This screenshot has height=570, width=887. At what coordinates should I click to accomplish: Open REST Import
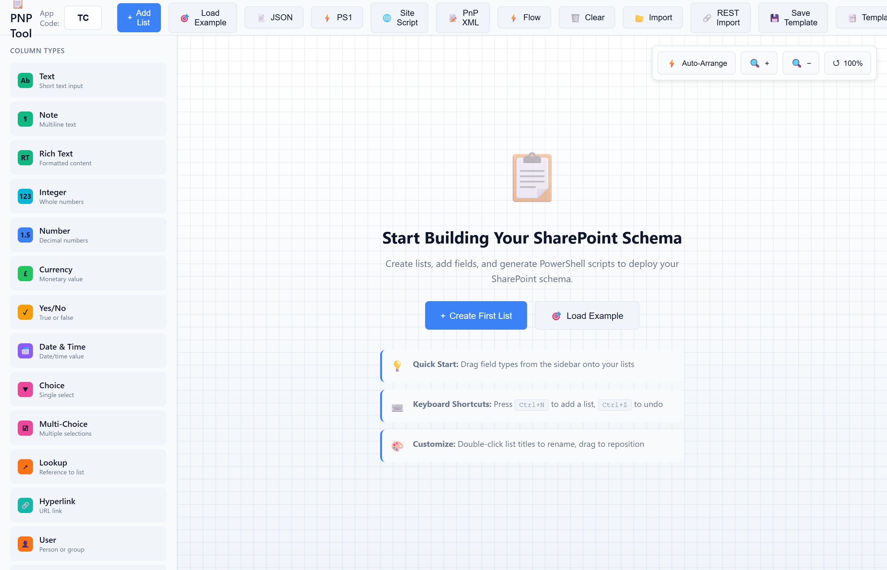[x=720, y=18]
